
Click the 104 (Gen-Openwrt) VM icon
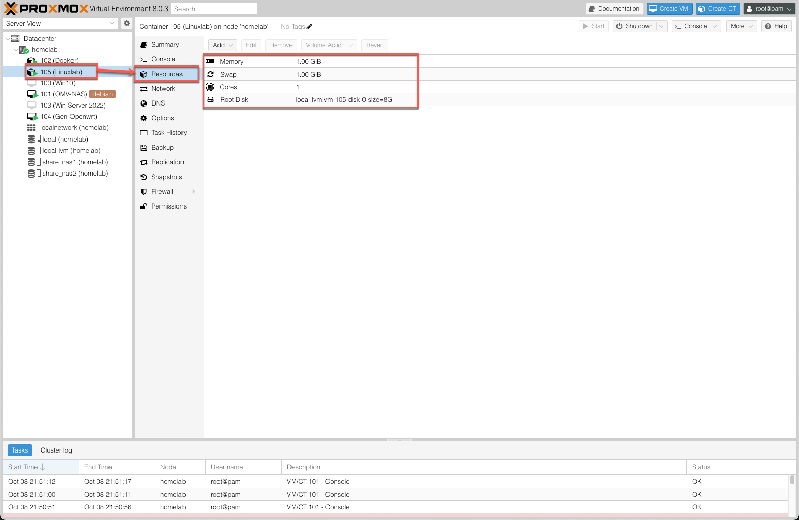click(32, 117)
